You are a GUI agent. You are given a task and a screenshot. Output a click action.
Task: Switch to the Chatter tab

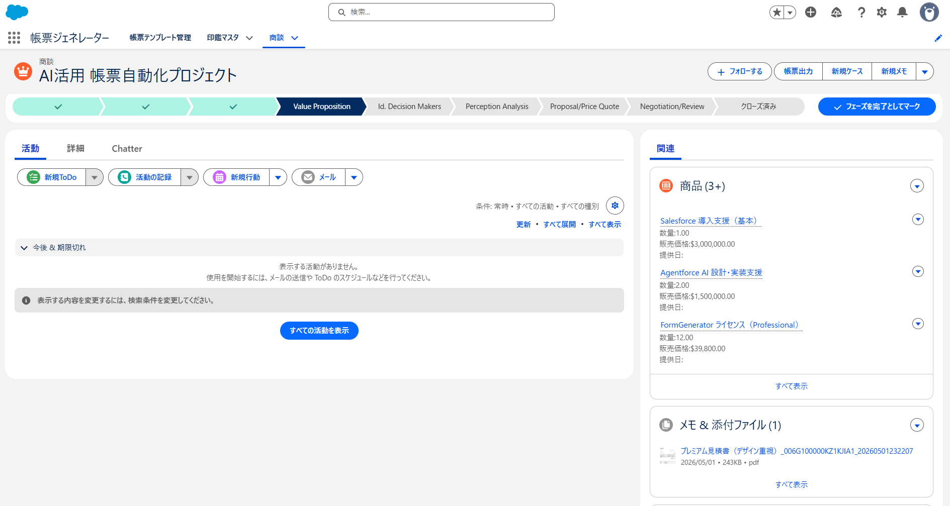127,149
